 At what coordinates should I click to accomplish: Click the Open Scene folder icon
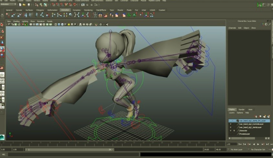[x=24, y=5]
